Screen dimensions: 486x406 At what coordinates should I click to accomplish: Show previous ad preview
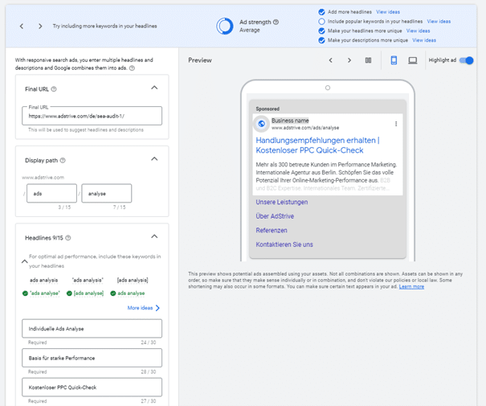tap(331, 60)
